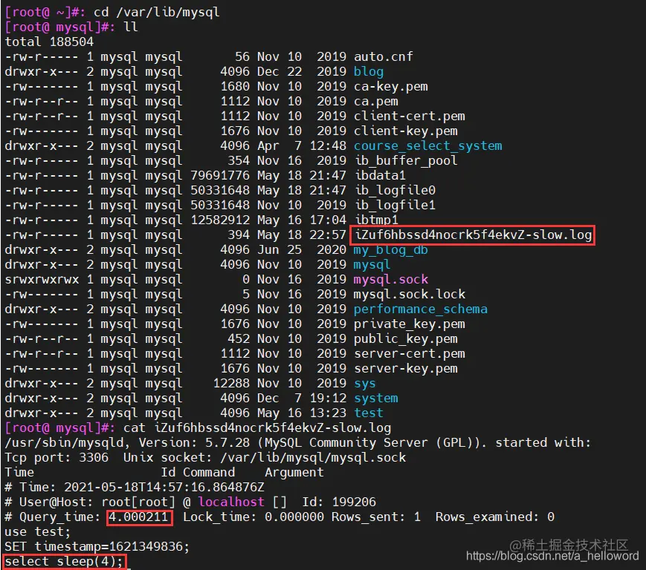
Task: Select the 'Id Command' header text
Action: coord(198,472)
